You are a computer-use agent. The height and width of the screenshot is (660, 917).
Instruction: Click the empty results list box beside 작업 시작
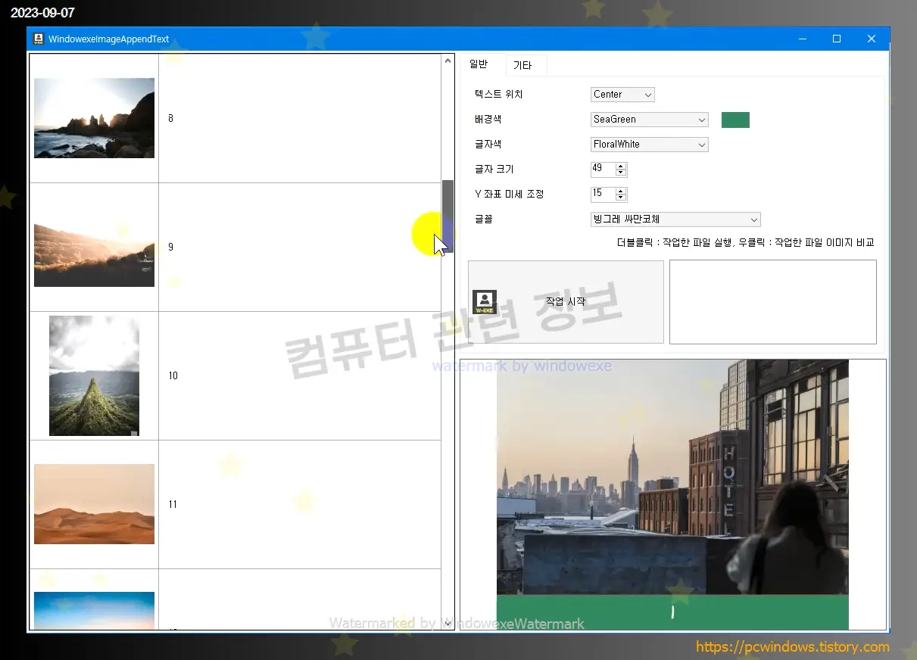tap(773, 302)
